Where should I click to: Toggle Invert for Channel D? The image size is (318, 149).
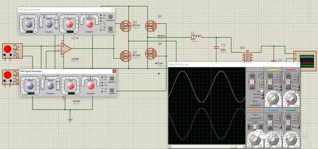tap(298, 127)
